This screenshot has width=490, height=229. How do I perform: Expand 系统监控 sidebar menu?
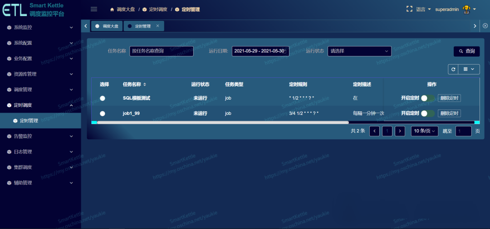point(40,28)
